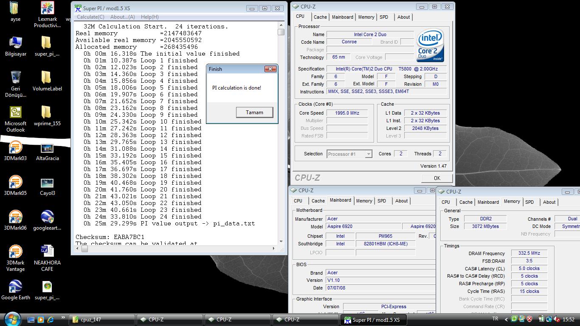The image size is (580, 326).
Task: Open the Help(H) menu in Super PI
Action: click(x=149, y=17)
